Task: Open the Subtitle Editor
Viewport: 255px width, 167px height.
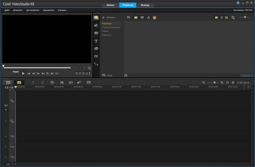Action: click(x=88, y=83)
